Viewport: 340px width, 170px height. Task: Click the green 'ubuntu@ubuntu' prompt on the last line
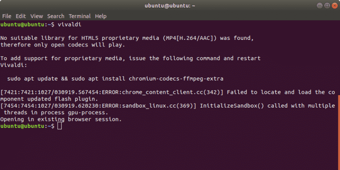point(22,126)
